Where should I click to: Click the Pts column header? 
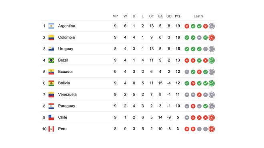[178, 16]
